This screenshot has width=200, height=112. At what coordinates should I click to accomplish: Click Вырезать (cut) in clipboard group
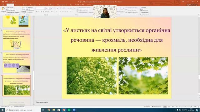point(10,7)
